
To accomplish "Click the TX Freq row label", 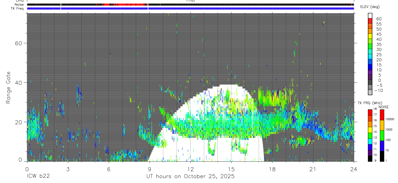I will coord(17,8).
